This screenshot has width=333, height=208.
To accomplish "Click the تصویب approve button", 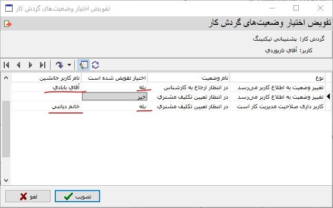I will click(77, 196).
